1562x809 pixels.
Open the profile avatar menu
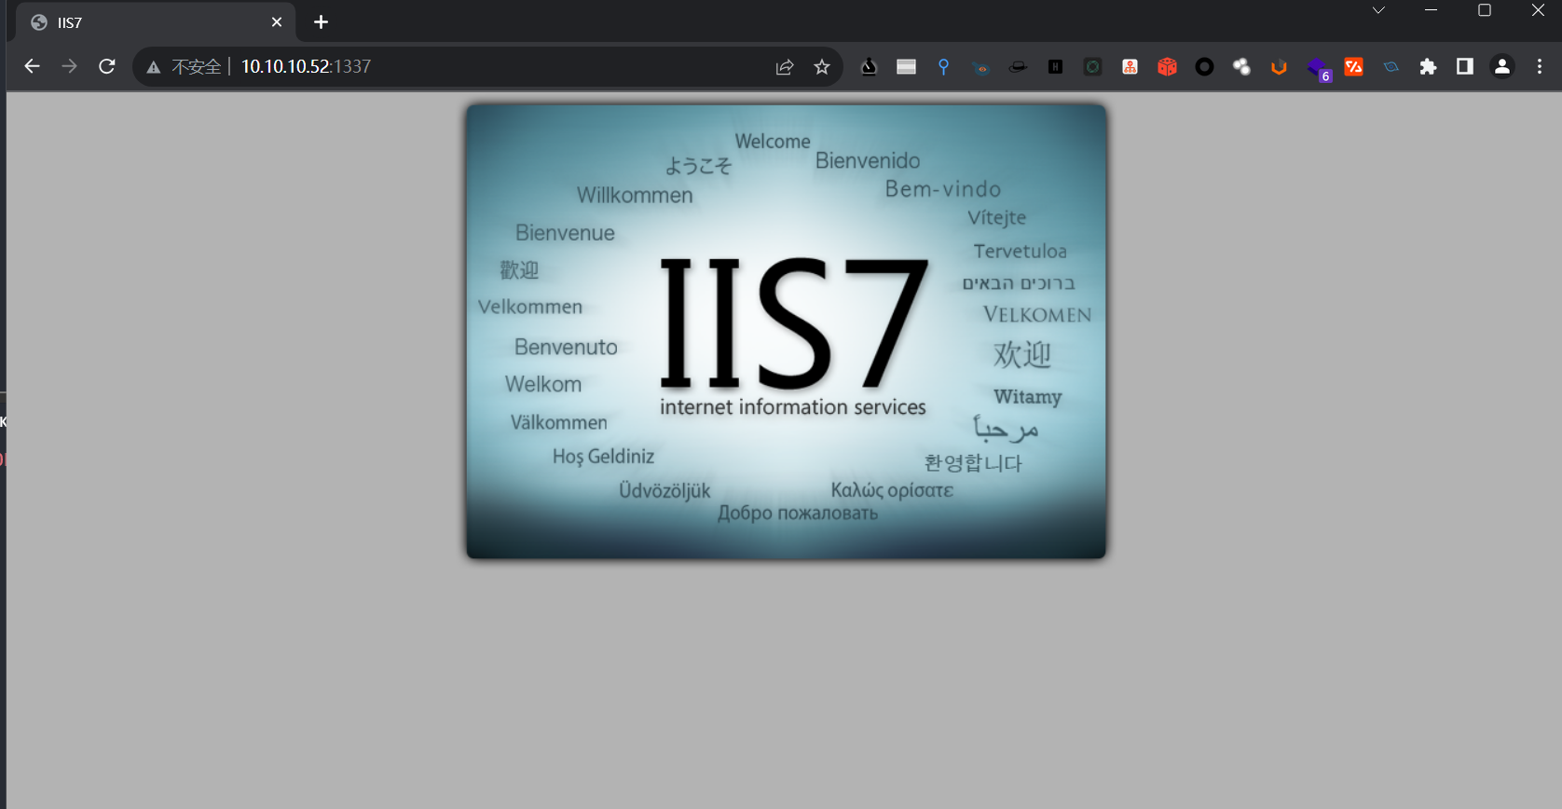[x=1502, y=66]
